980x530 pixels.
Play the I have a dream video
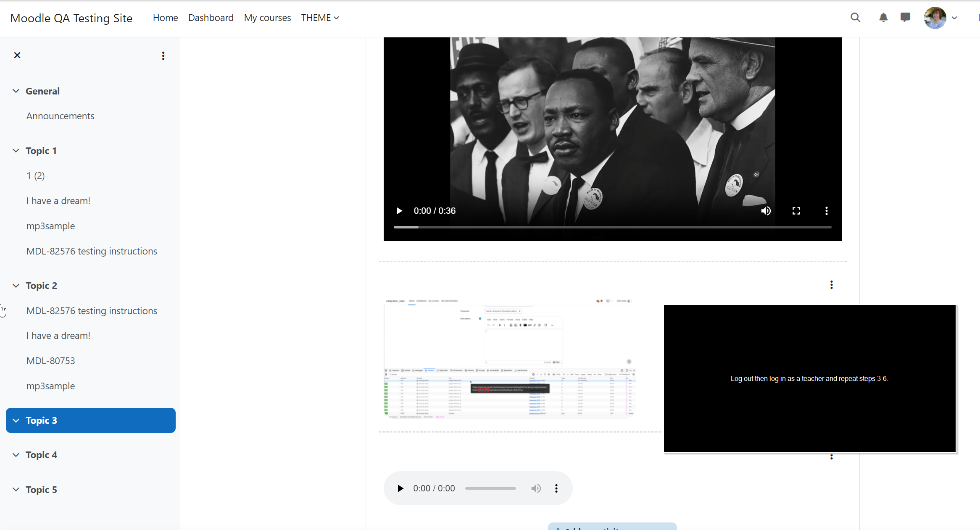coord(399,211)
